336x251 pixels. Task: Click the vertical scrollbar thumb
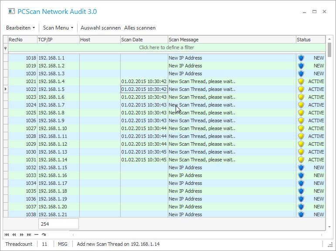click(329, 50)
